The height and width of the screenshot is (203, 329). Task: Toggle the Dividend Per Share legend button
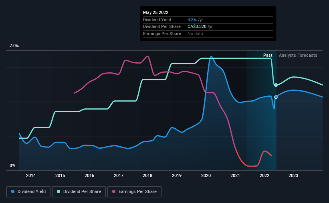tap(79, 192)
